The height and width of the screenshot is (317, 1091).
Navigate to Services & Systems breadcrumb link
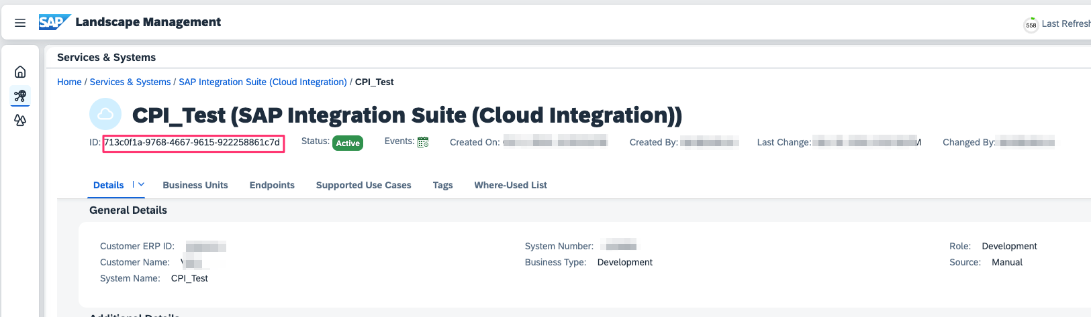click(x=130, y=82)
